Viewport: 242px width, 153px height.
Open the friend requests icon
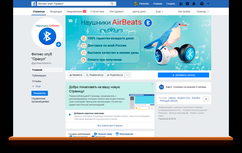coord(181,4)
